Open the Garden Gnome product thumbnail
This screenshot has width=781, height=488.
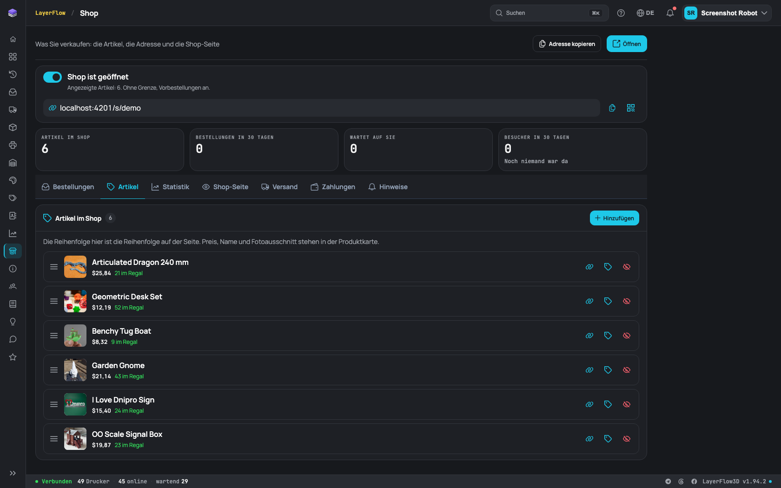click(75, 370)
